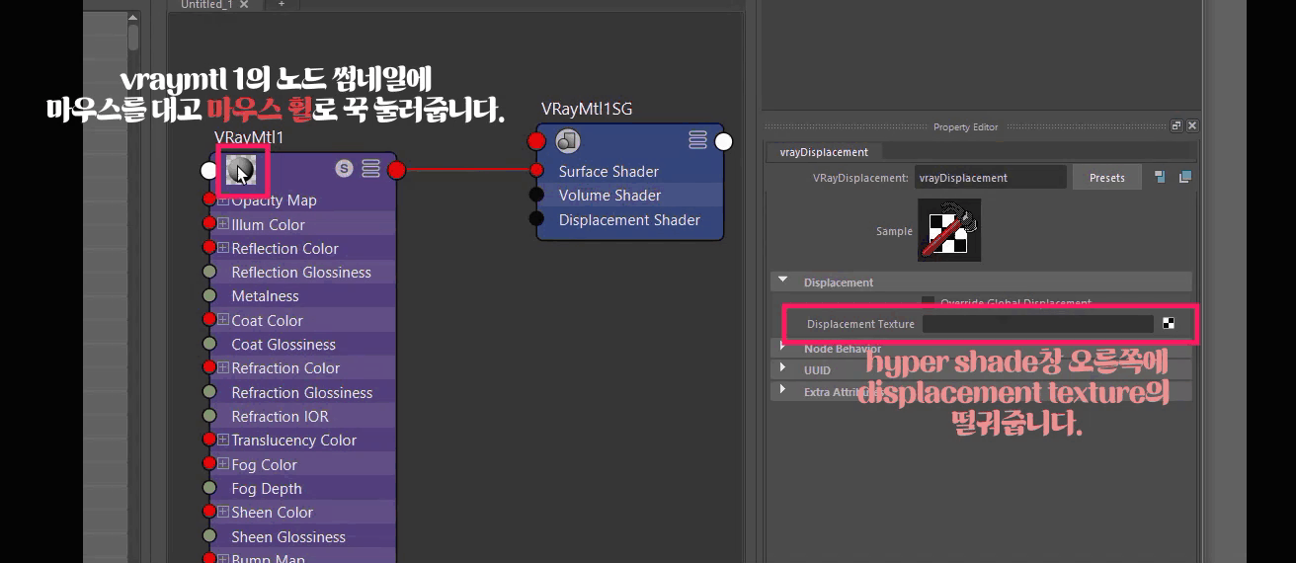Switch to the Untitled_1 graph tab
This screenshot has height=563, width=1296.
click(207, 5)
